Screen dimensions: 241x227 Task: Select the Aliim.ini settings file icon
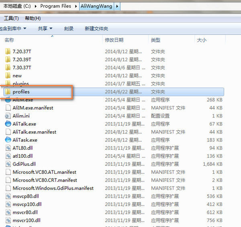(8, 116)
